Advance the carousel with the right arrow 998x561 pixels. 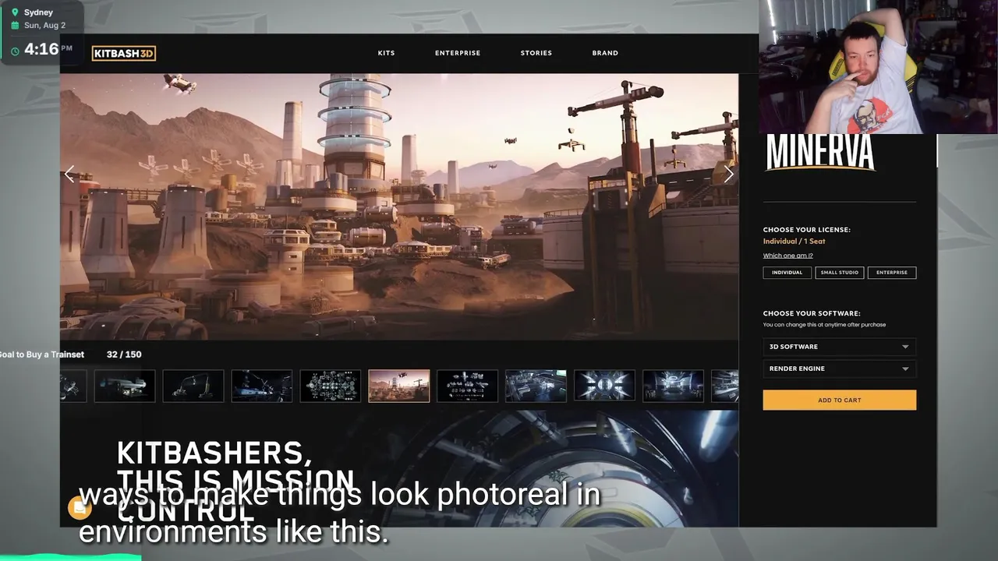728,175
